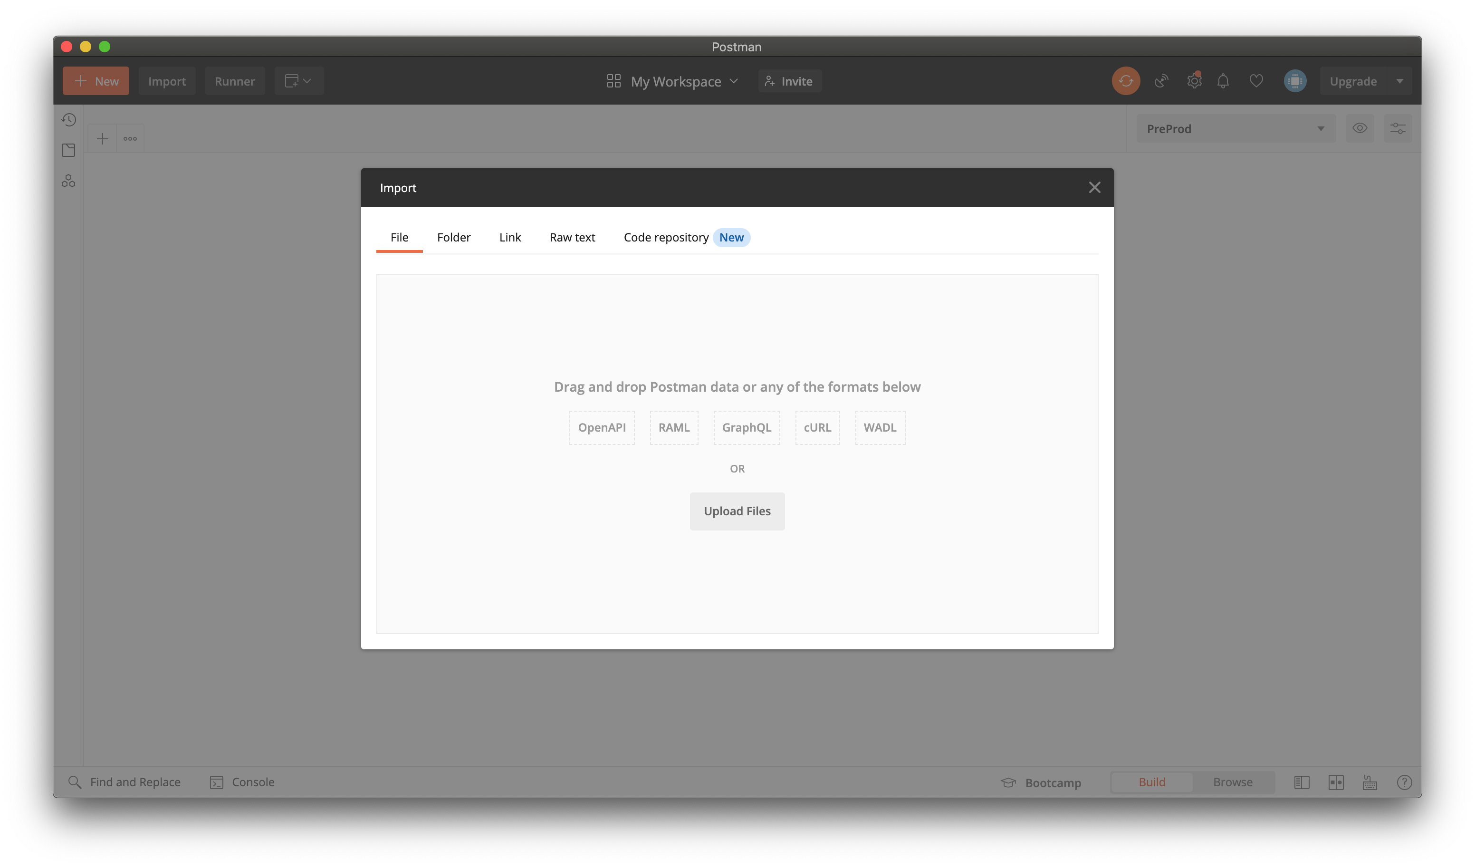Viewport: 1475px width, 868px height.
Task: Open the settings gear icon
Action: (x=1194, y=81)
